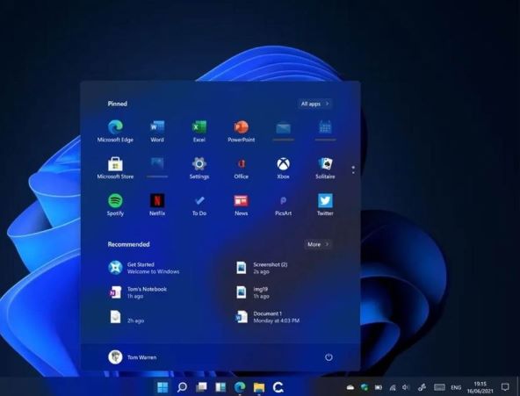This screenshot has width=520, height=396.
Task: Open the pinned Settings gear
Action: (199, 168)
